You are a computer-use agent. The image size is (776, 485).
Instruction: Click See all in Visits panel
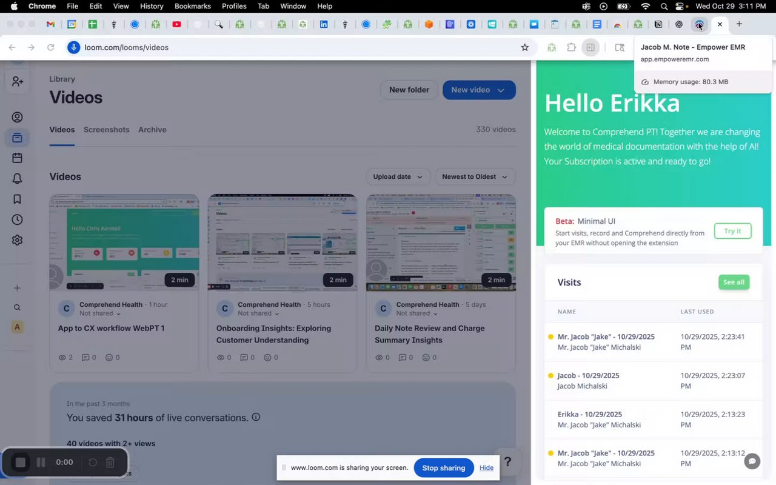tap(734, 283)
